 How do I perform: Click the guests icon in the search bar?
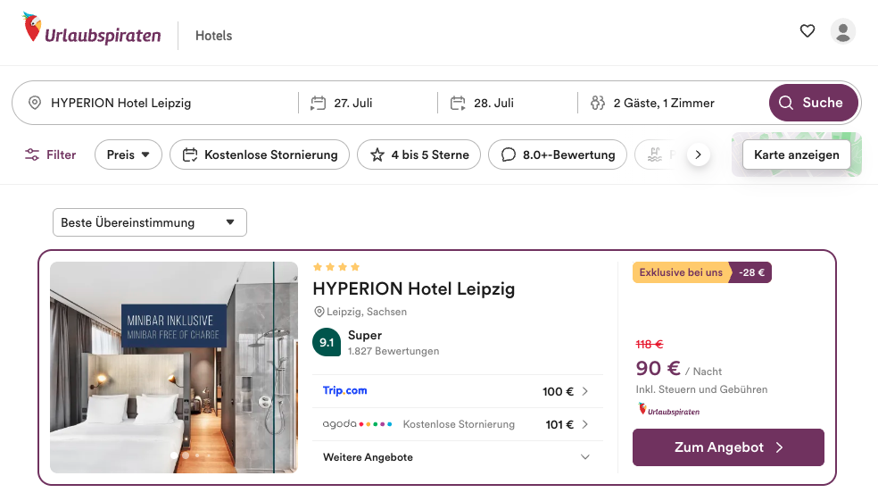coord(598,103)
